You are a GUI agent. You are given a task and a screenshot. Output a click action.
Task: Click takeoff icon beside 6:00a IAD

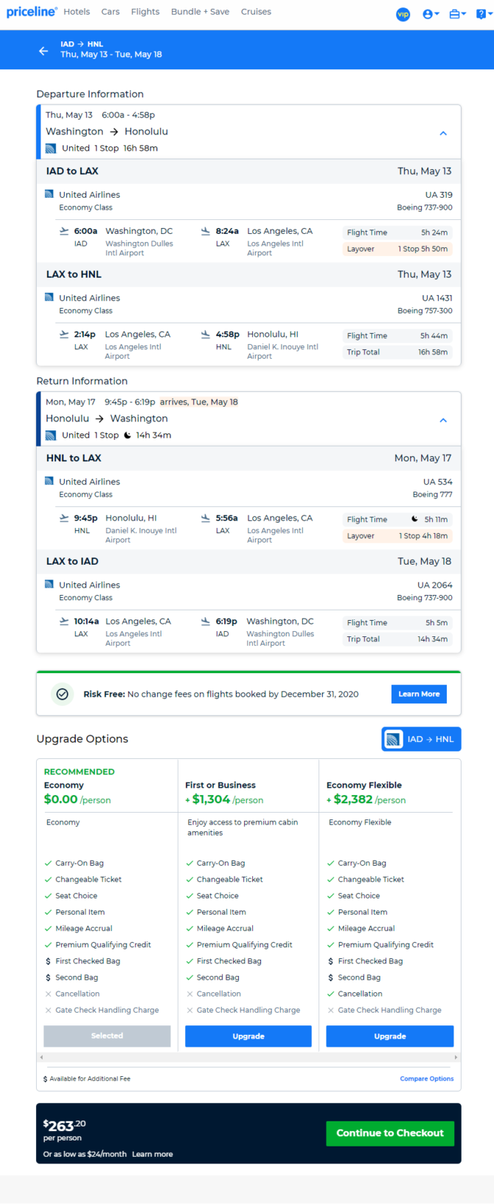tap(64, 231)
